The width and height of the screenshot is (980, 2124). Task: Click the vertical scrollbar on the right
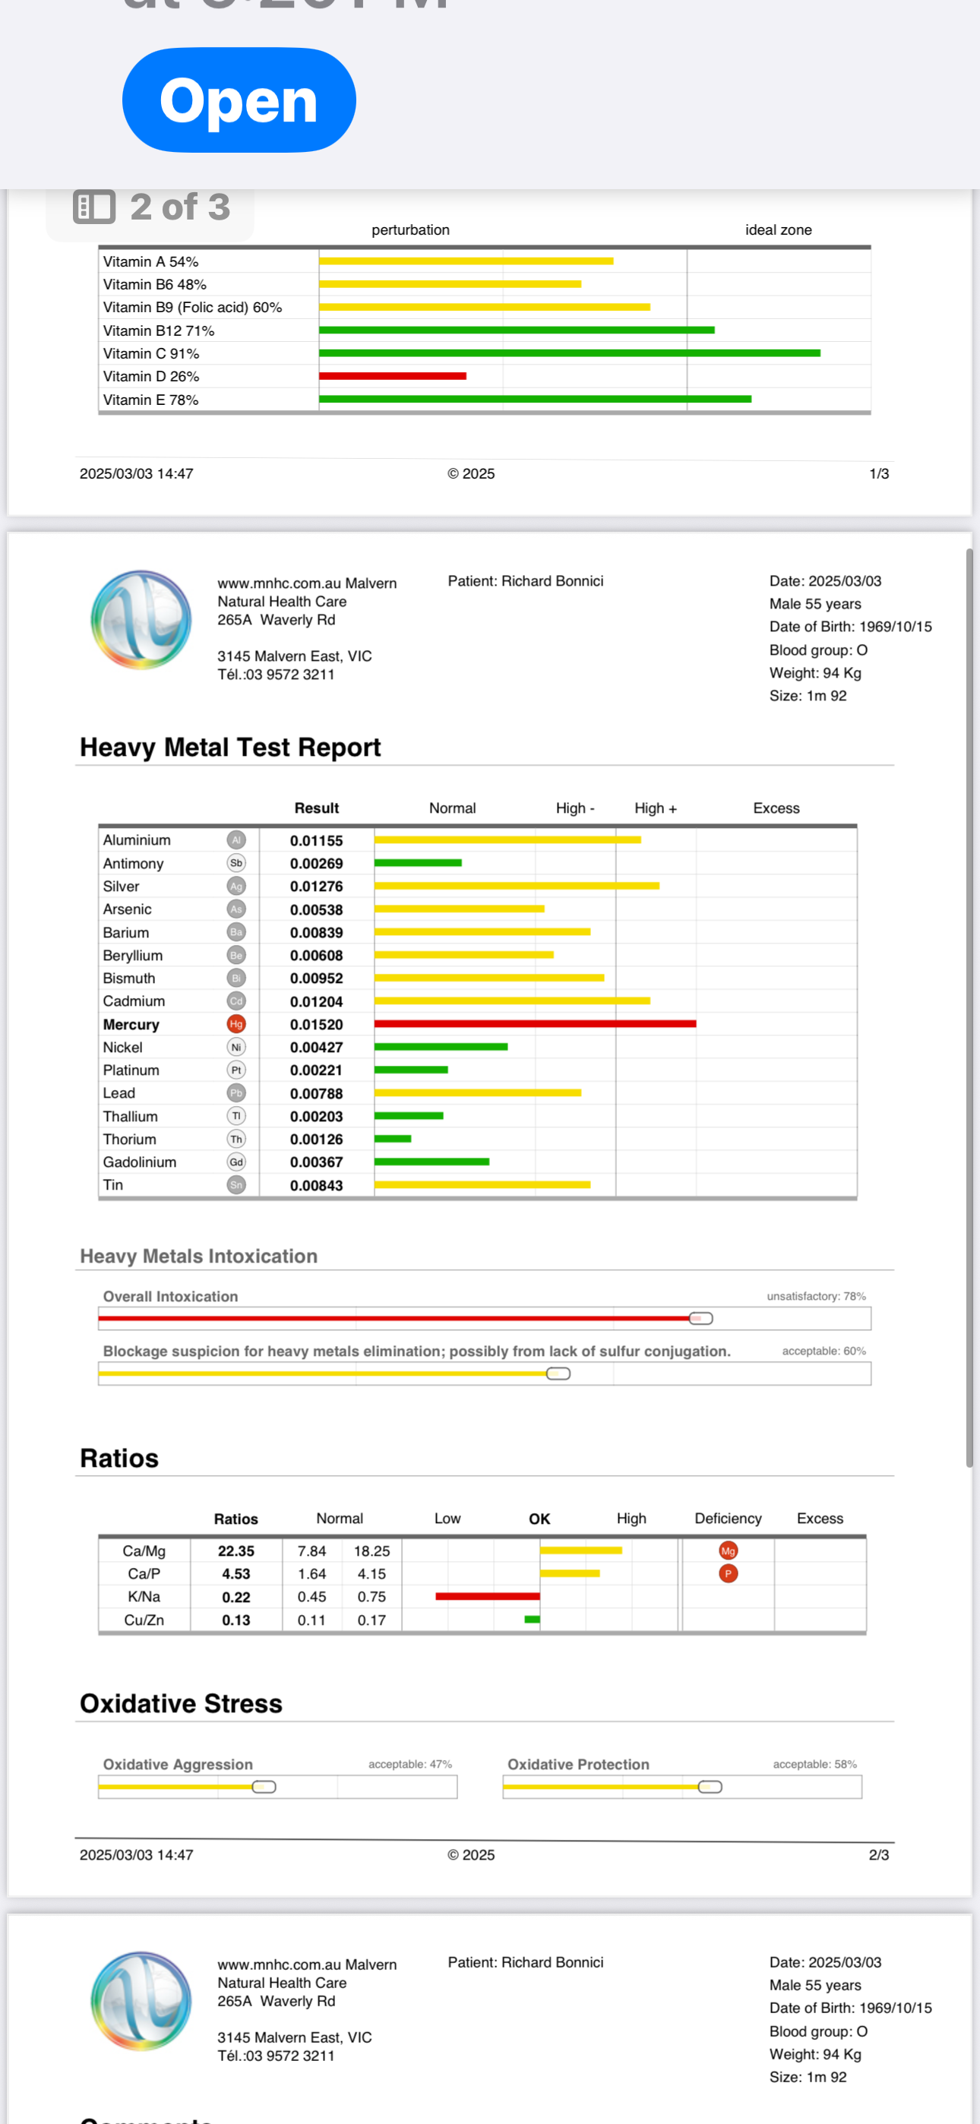point(969,1006)
